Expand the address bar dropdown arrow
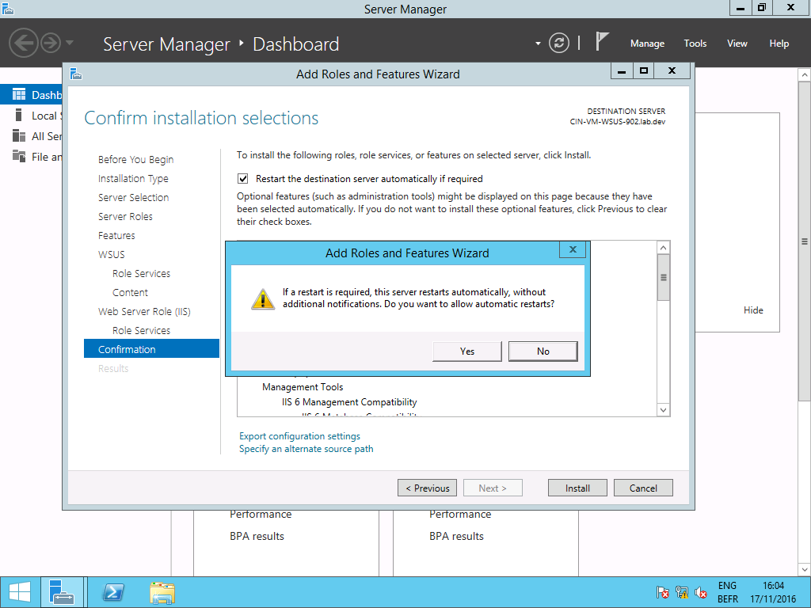The width and height of the screenshot is (811, 608). coord(538,44)
